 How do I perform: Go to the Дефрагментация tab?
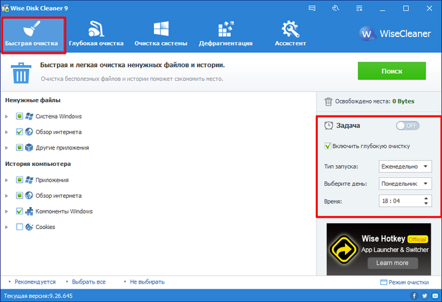coord(226,35)
